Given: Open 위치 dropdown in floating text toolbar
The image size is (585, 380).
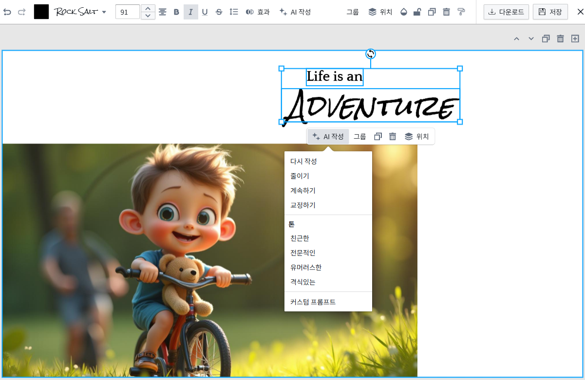Looking at the screenshot, I should [417, 137].
